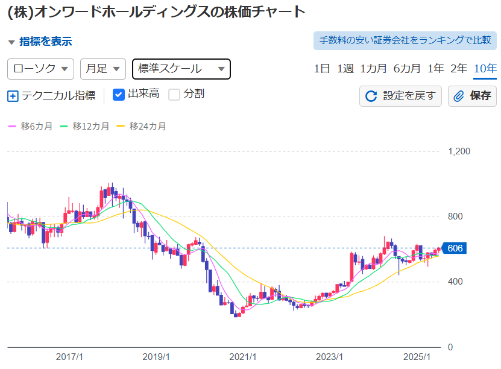Open the 標準スケール scale dropdown
The width and height of the screenshot is (501, 369).
[x=181, y=69]
